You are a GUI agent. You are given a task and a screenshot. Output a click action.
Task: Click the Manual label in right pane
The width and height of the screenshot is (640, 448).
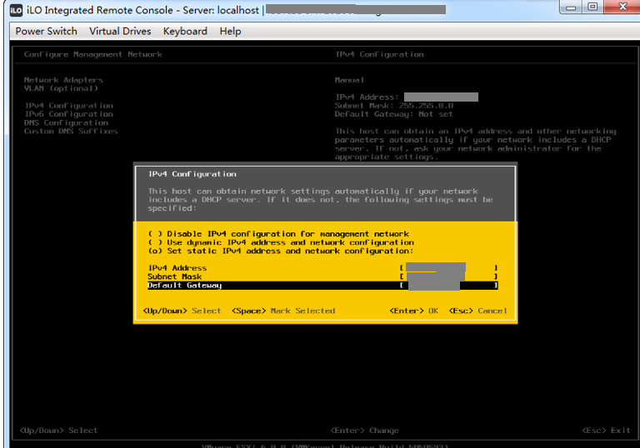[349, 80]
